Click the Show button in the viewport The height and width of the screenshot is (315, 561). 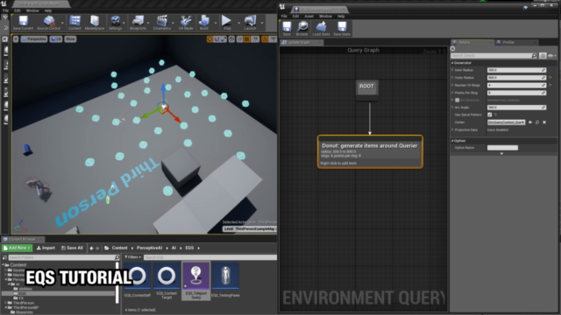click(x=70, y=38)
